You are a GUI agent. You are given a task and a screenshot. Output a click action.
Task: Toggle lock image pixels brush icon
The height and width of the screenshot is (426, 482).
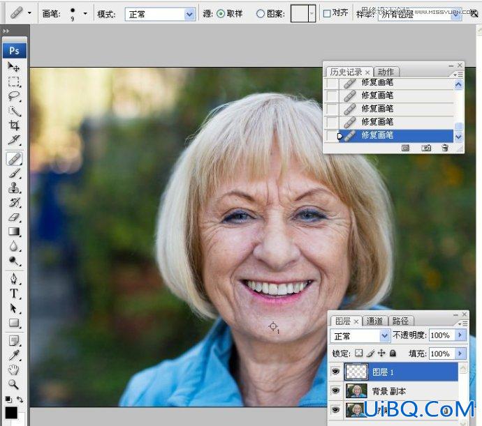pos(370,353)
